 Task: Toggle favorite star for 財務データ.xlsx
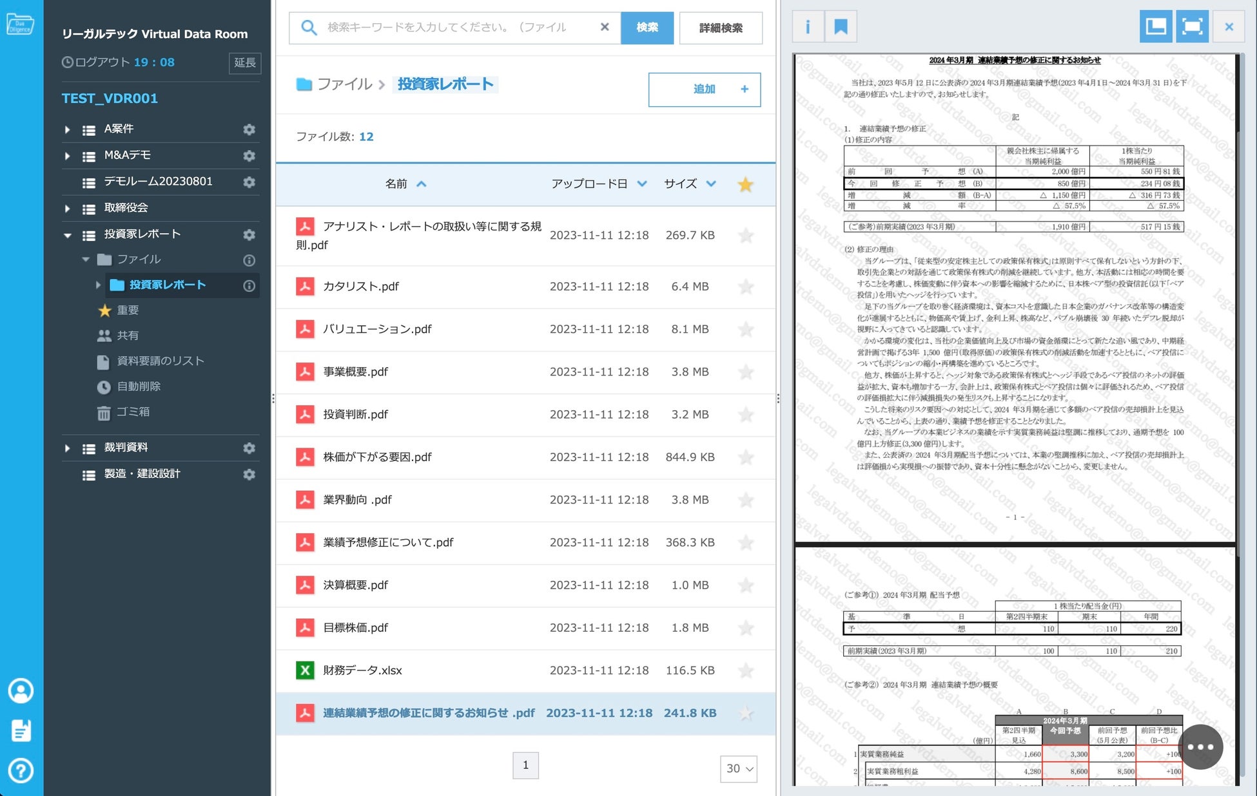746,670
